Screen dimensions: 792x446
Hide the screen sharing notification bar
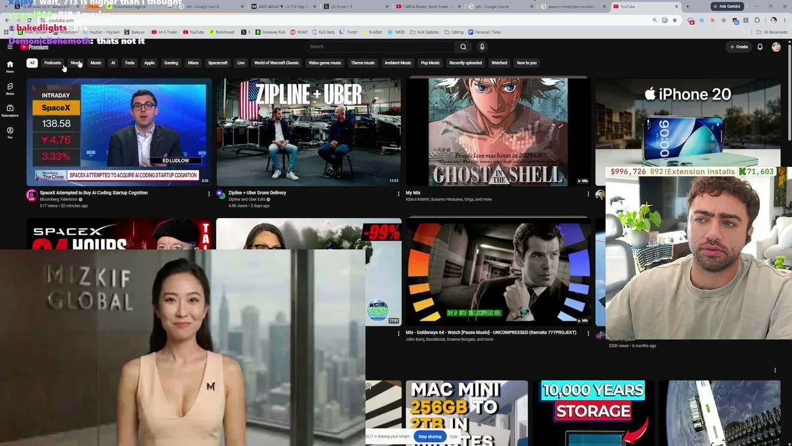coord(454,437)
